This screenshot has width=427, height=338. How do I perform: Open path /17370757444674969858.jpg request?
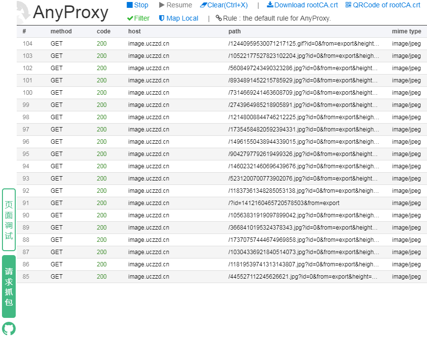(304, 240)
